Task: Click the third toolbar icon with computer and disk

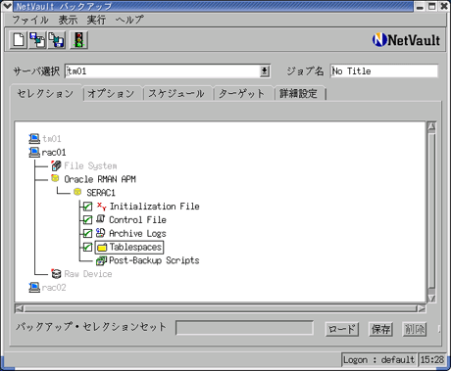Action: click(x=57, y=40)
